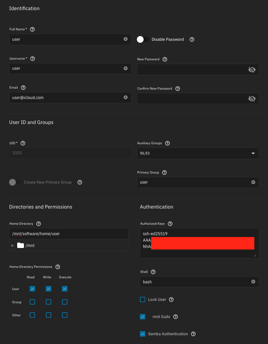Expand the /mnt folder tree node
Viewport: 268px width, 344px height.
(13, 246)
